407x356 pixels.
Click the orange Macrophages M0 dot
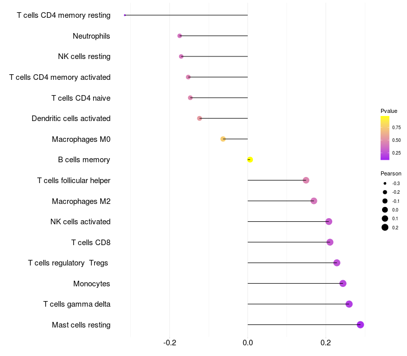pos(223,139)
